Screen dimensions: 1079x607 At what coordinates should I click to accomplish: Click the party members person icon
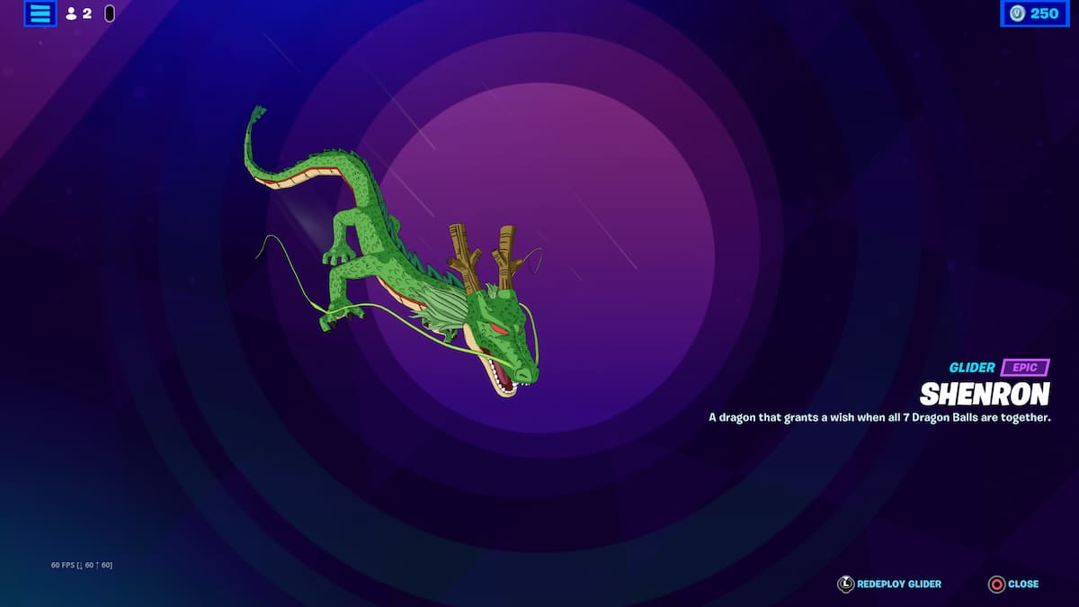coord(72,14)
